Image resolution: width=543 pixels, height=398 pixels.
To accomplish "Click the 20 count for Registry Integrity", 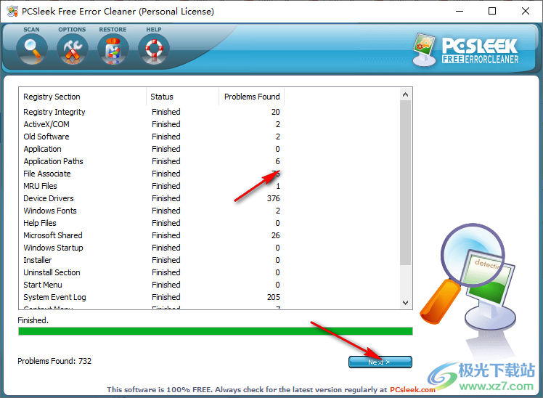I will coord(276,112).
